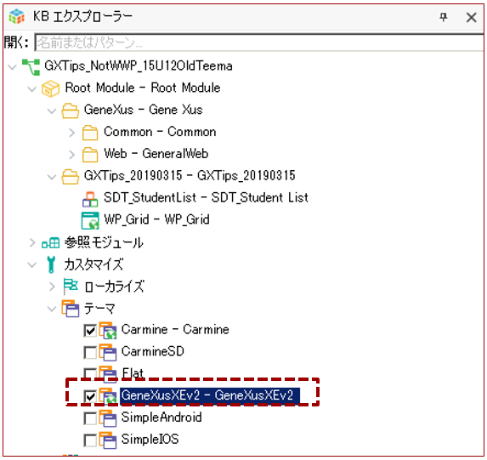Click the KB Explorer cube icon
This screenshot has width=487, height=460.
pos(16,16)
